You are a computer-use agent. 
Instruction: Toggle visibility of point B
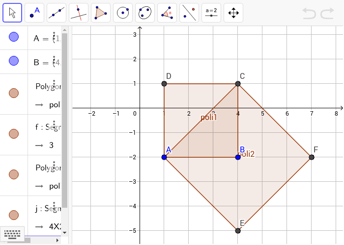(x=14, y=61)
